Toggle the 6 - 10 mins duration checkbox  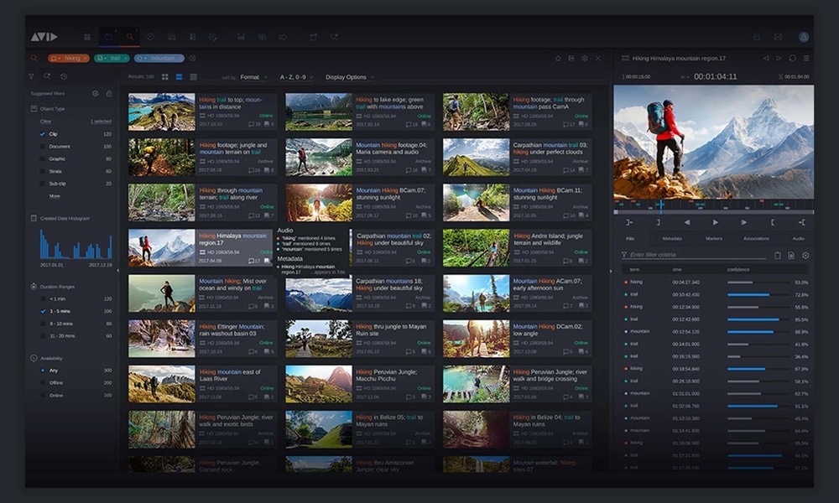pyautogui.click(x=43, y=324)
